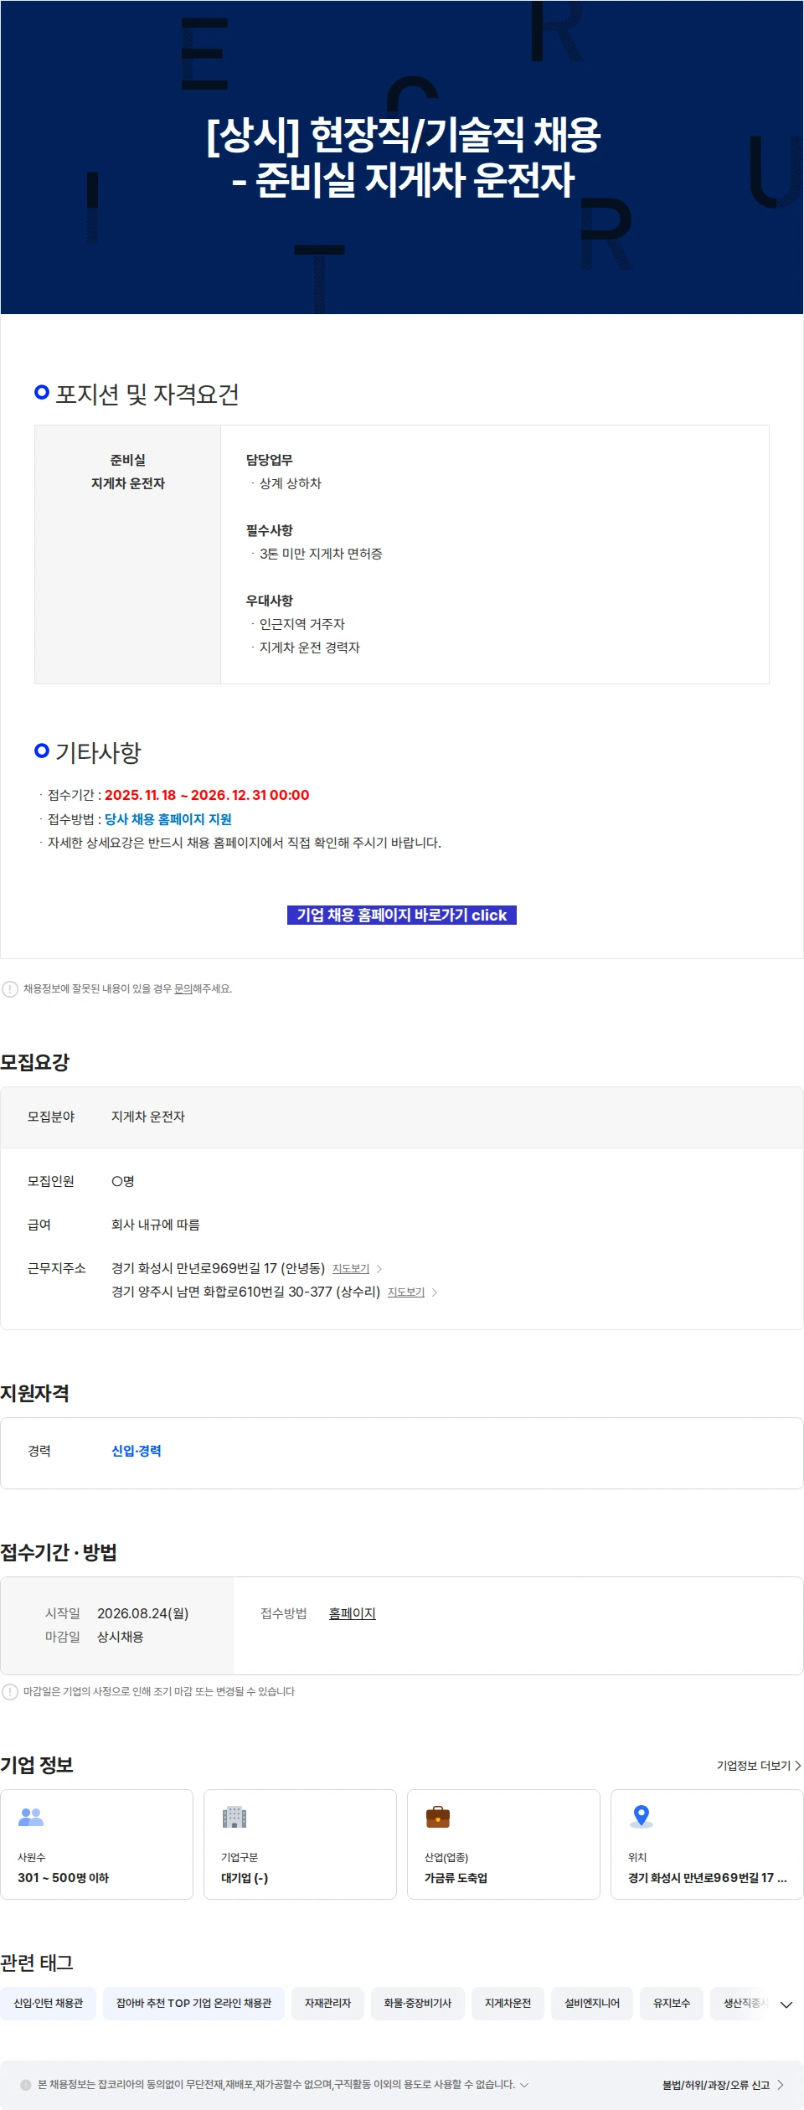Click chevron after 화성시 지도보기
Viewport: 804px width, 2110px height.
coord(379,1269)
